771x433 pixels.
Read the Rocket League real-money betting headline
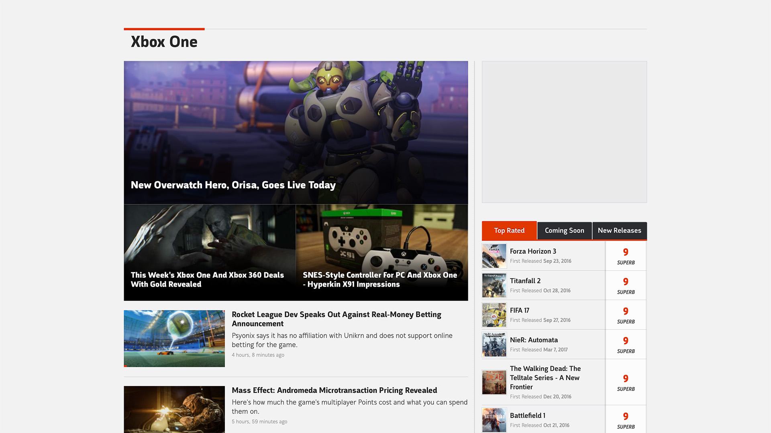pyautogui.click(x=336, y=319)
